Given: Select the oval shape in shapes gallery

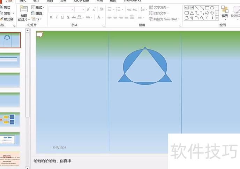Looking at the screenshot, I should pyautogui.click(x=212, y=8).
